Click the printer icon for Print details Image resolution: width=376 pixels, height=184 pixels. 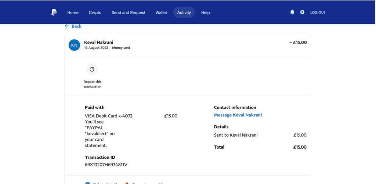[x=88, y=183]
